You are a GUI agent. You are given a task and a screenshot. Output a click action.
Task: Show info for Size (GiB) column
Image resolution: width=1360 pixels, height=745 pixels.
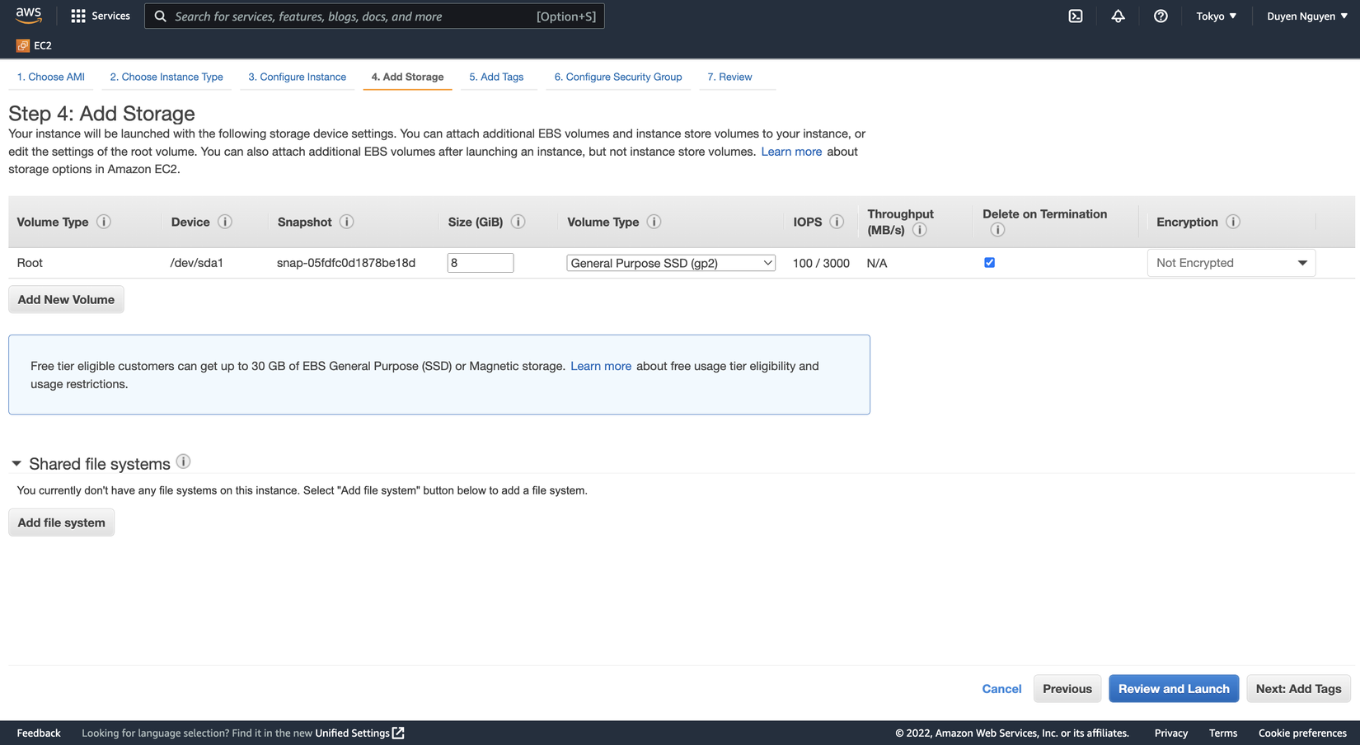[x=518, y=222]
